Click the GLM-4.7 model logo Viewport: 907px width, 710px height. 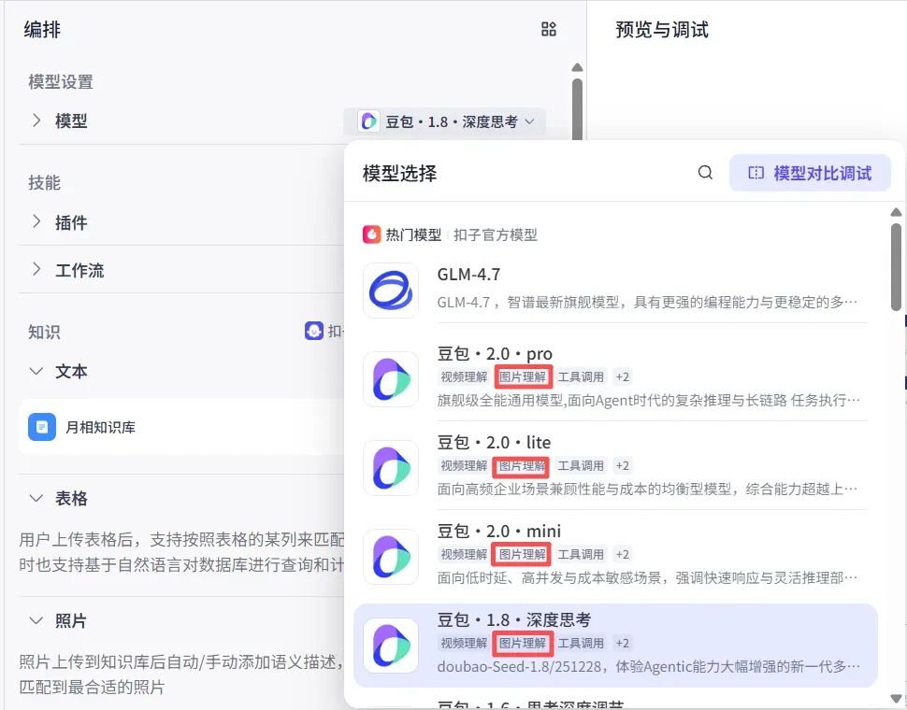391,290
